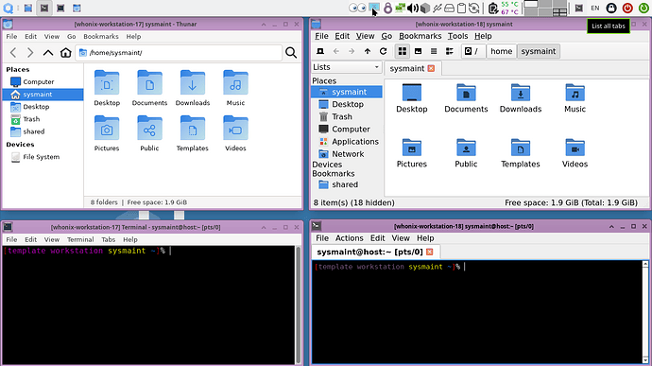Select the Public folder in Thunar
Screen dimensions: 652x366
pos(149,133)
